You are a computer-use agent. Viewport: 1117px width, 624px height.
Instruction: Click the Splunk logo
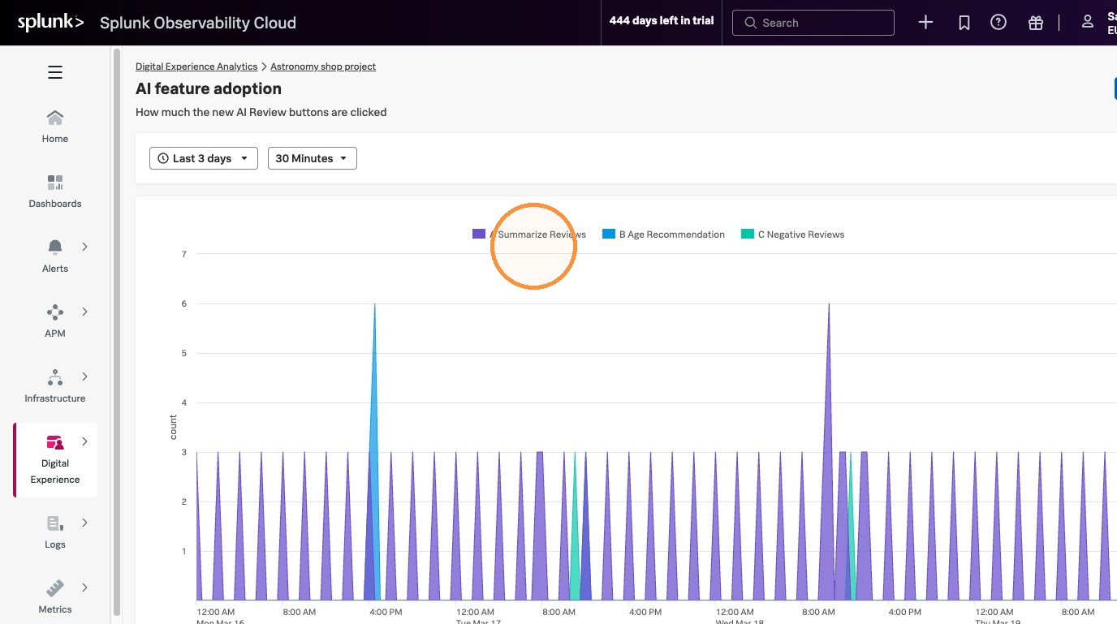tap(50, 23)
